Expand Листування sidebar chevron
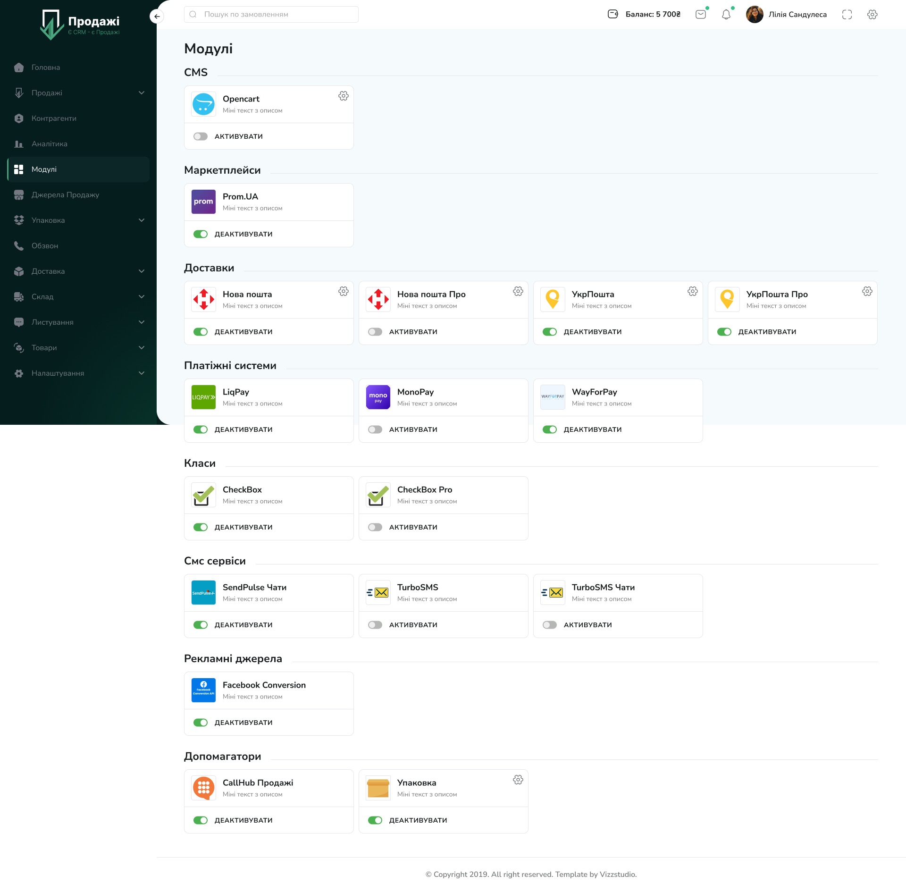The width and height of the screenshot is (906, 892). (142, 322)
